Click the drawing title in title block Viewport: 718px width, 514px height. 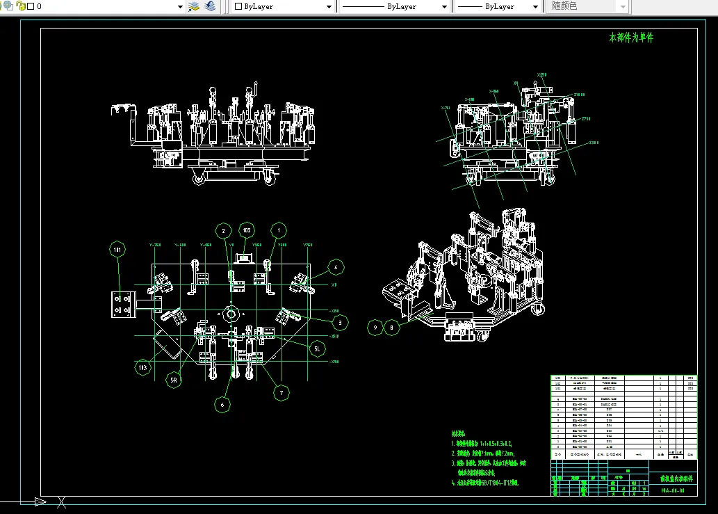[x=676, y=479]
